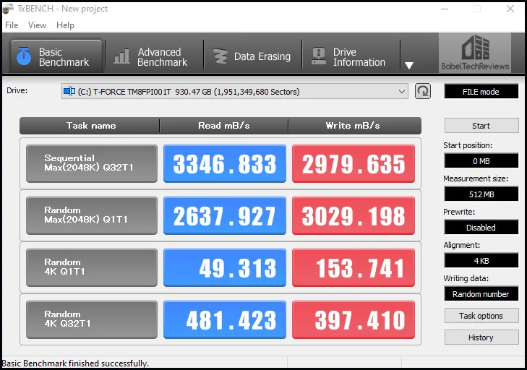The image size is (527, 370).
Task: Click the read value 2637.927
Action: 225,215
